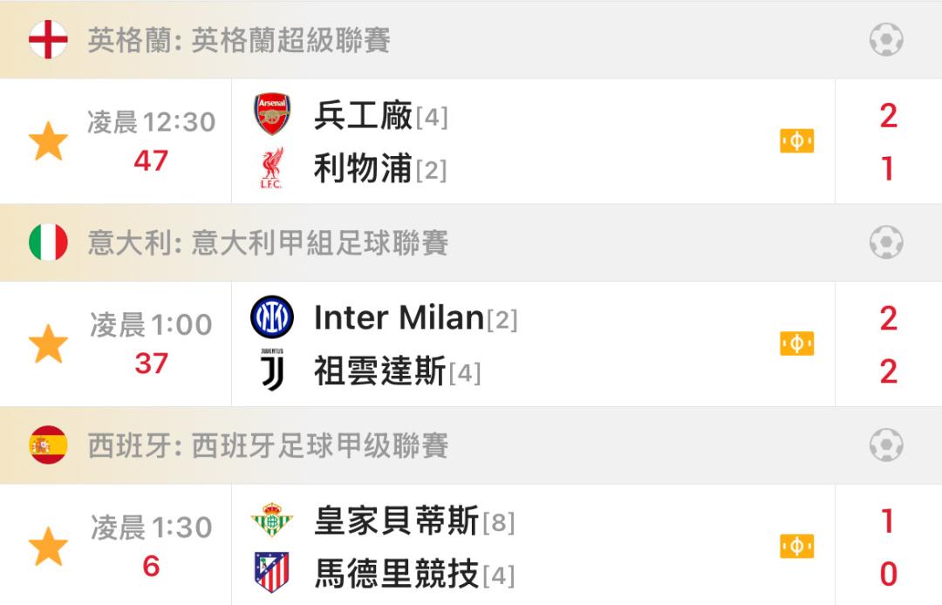The image size is (942, 605).
Task: Collapse the 意大利甲組足球聯賽 league header
Action: (471, 242)
